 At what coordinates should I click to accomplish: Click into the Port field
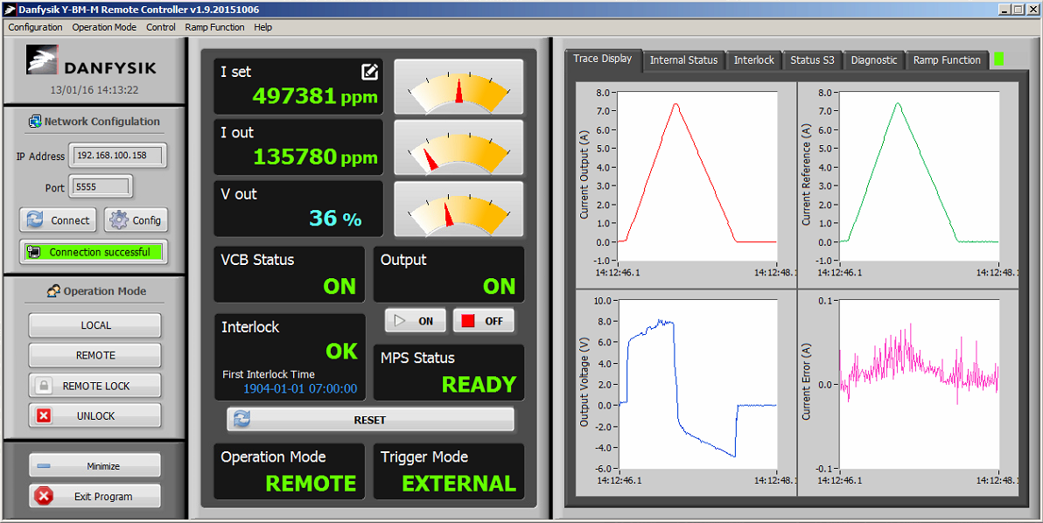click(x=101, y=187)
